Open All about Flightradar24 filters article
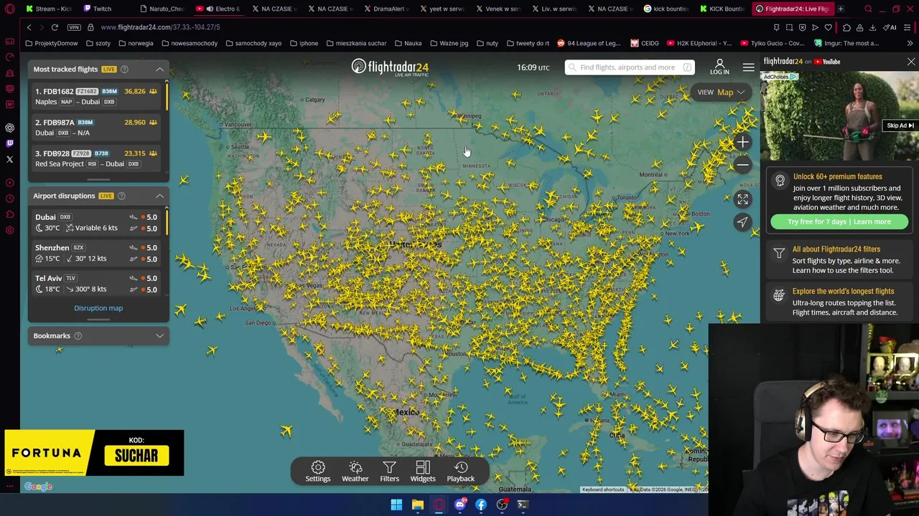Screen dimensions: 919x516 point(836,249)
